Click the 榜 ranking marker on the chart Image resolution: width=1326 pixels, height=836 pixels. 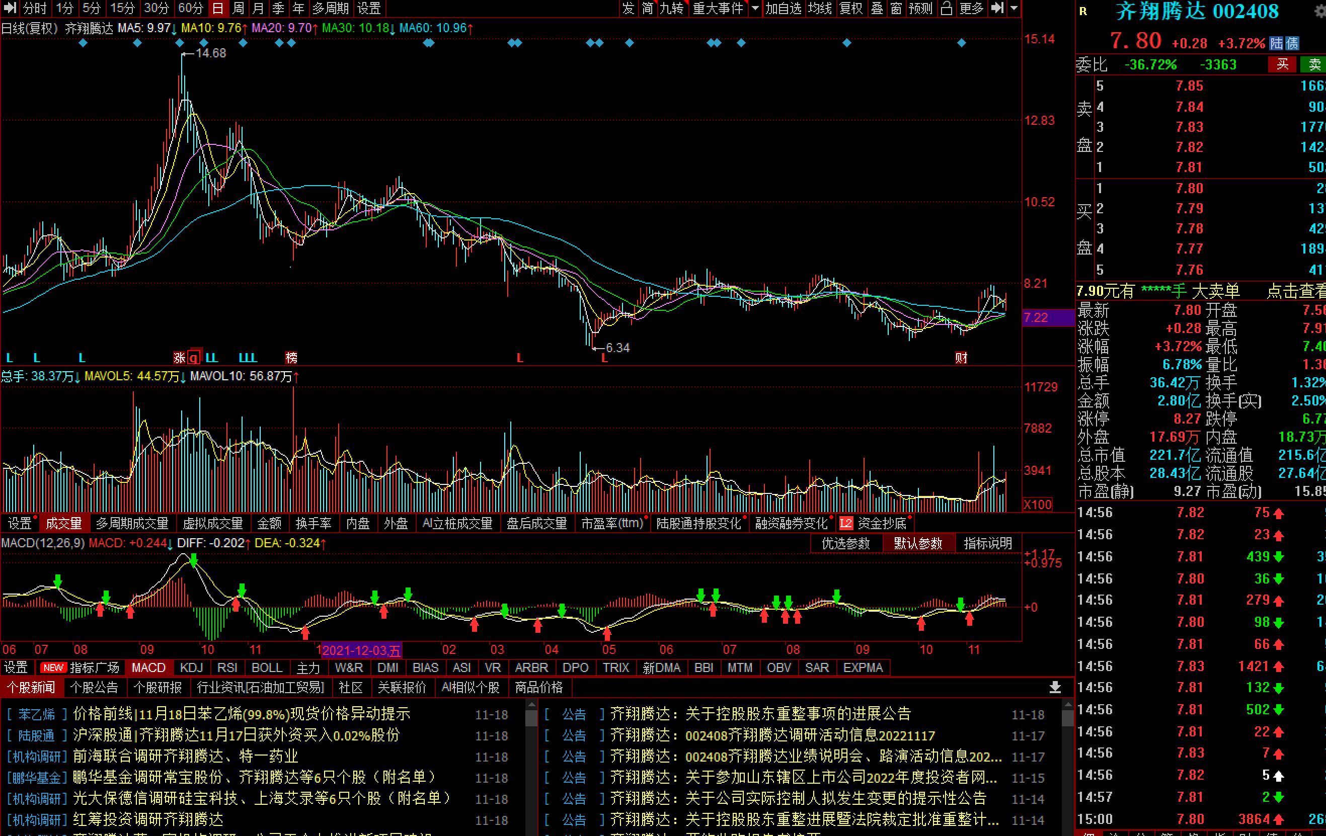point(291,358)
